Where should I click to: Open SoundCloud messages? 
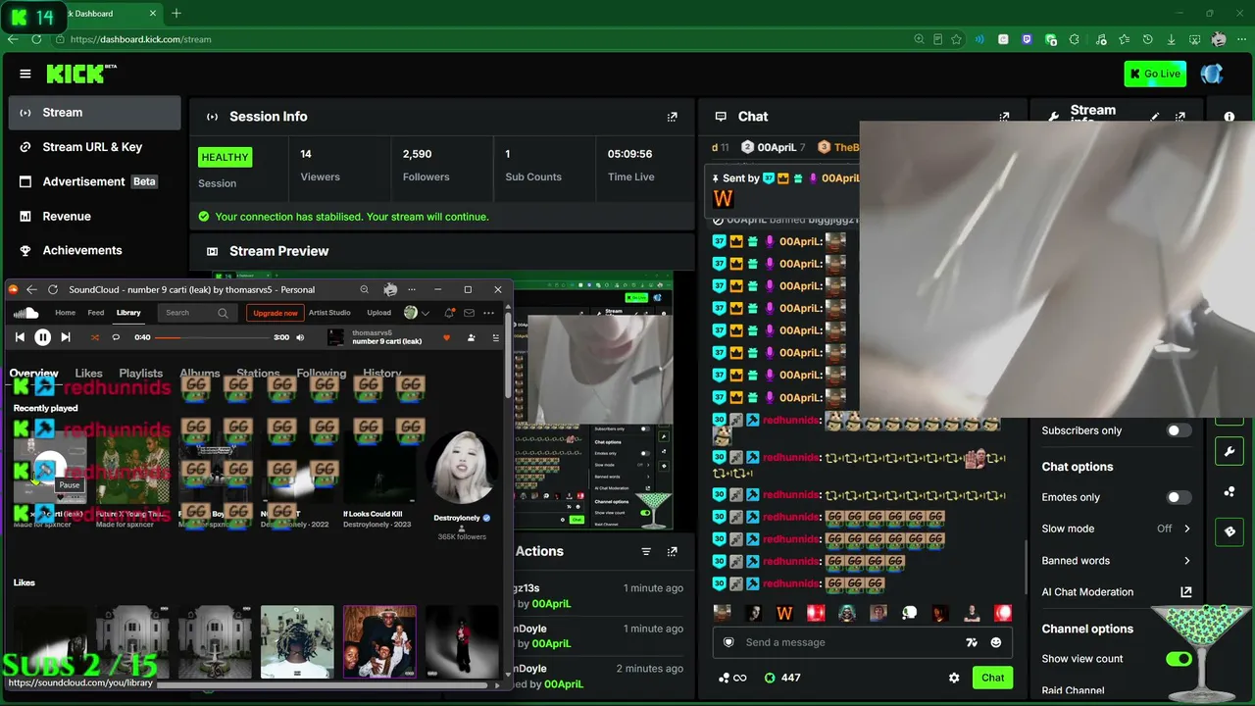click(x=469, y=313)
